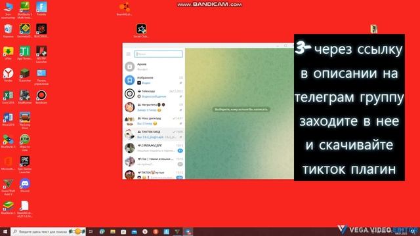The height and width of the screenshot is (236, 420).
Task: Open the Telescopy chat
Action: coord(154,94)
